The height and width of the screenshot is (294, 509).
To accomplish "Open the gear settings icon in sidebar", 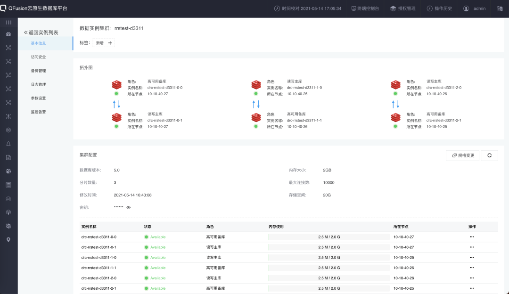I will click(8, 226).
